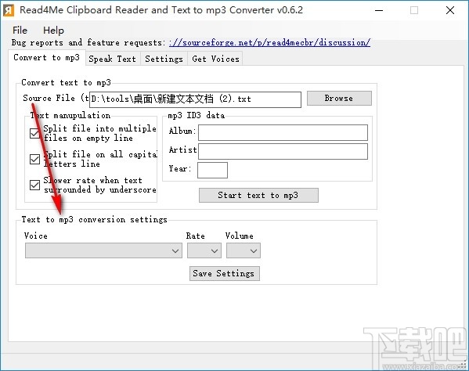Open the sourceforge discussion link

269,42
